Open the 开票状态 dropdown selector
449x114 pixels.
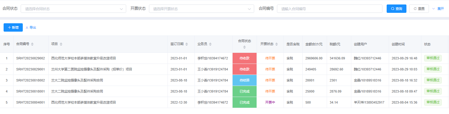click(x=201, y=9)
